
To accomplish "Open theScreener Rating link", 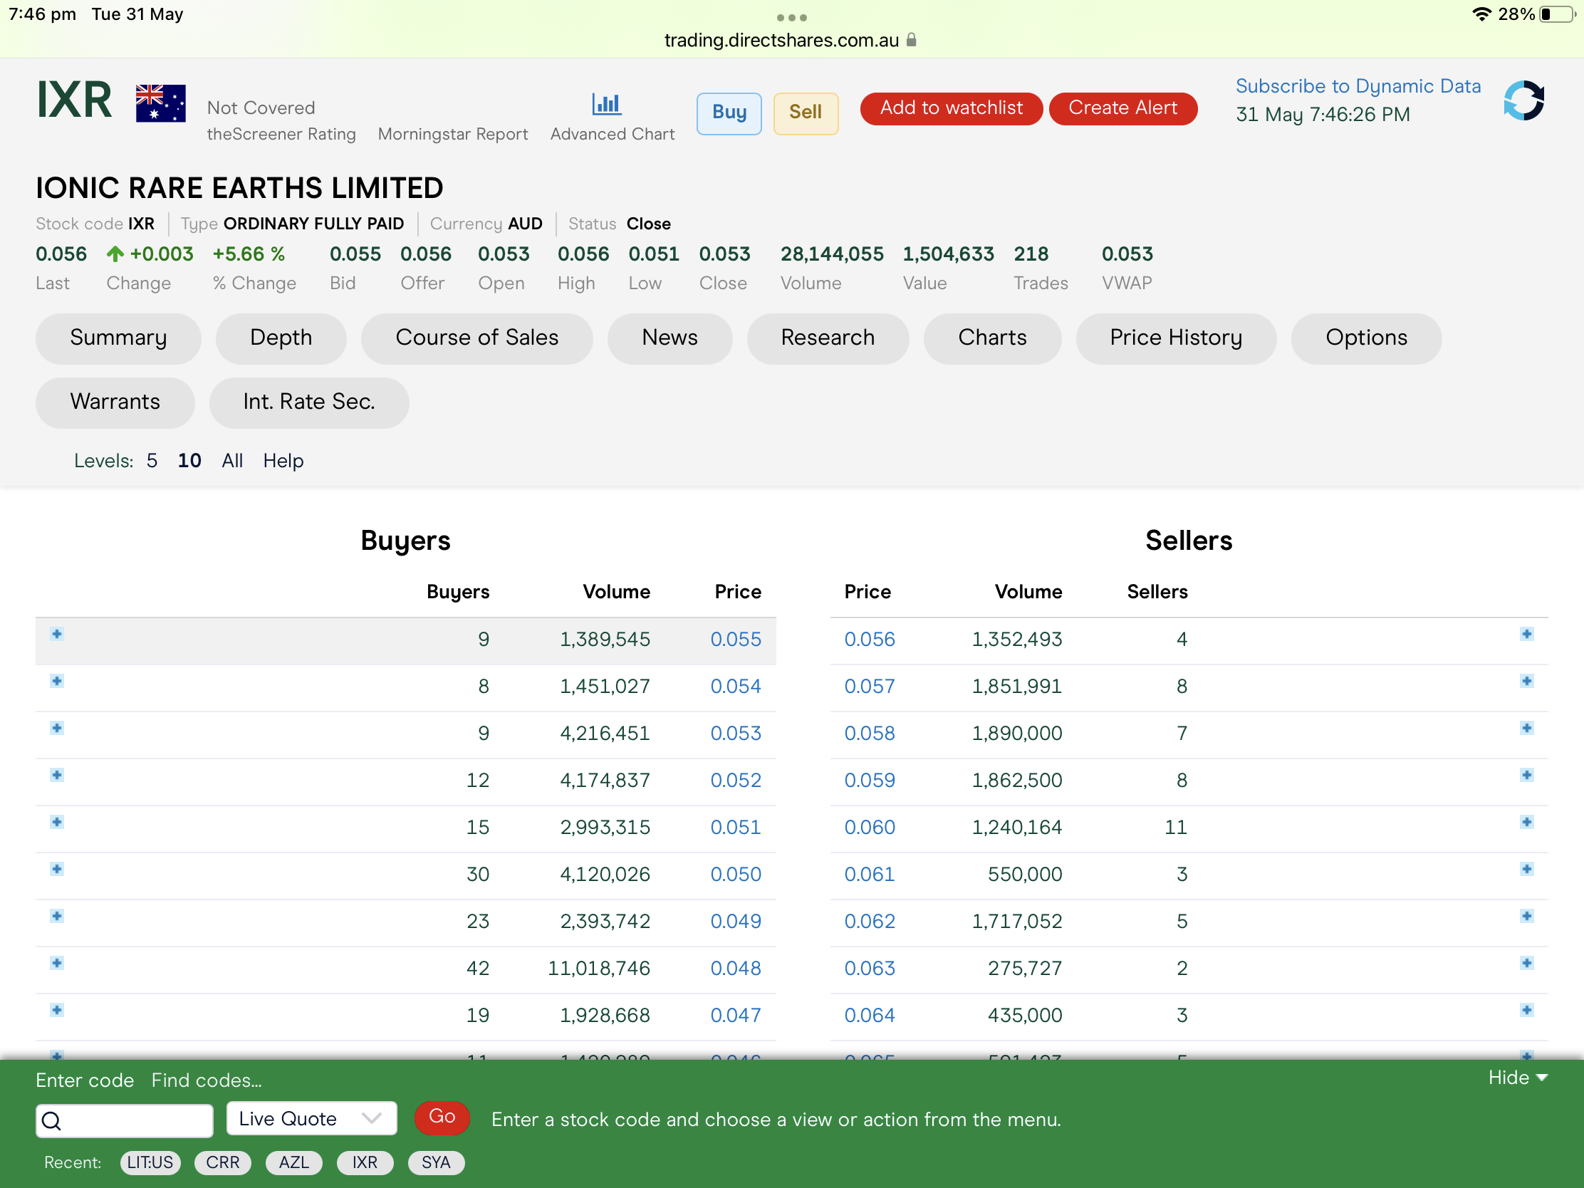I will 281,134.
